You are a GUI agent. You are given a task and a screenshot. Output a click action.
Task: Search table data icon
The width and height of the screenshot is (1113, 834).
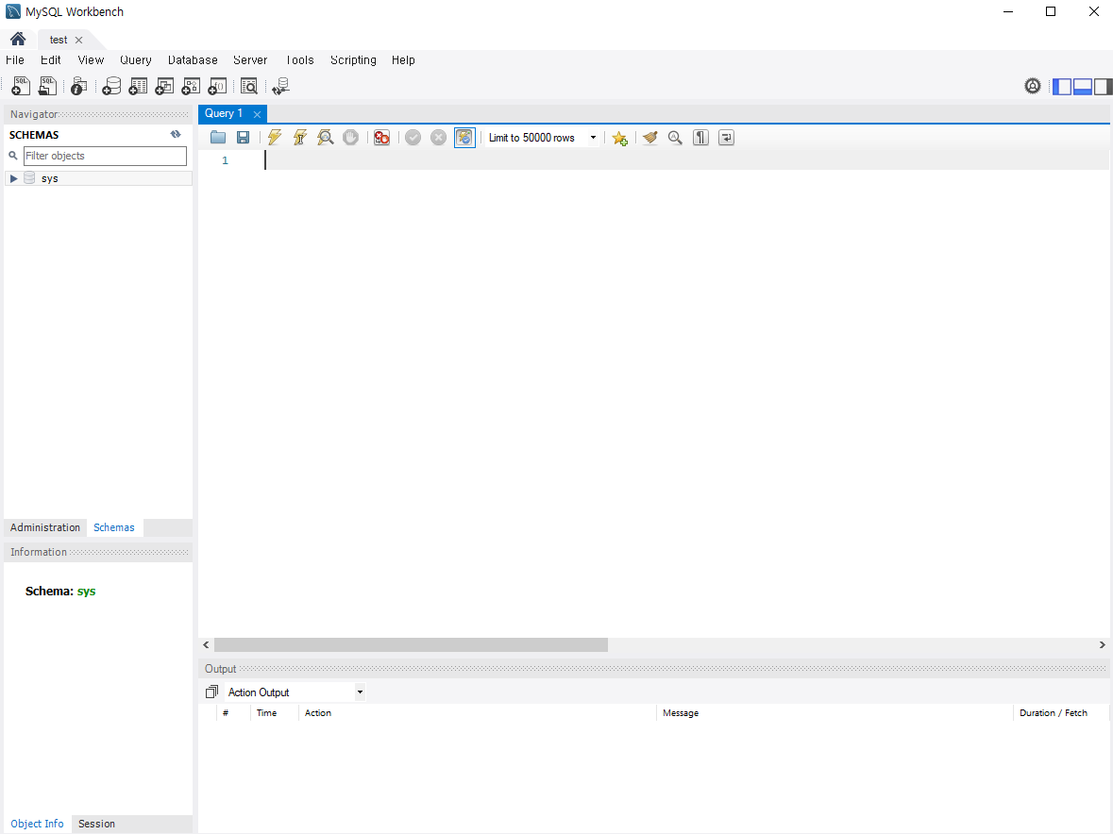(248, 86)
